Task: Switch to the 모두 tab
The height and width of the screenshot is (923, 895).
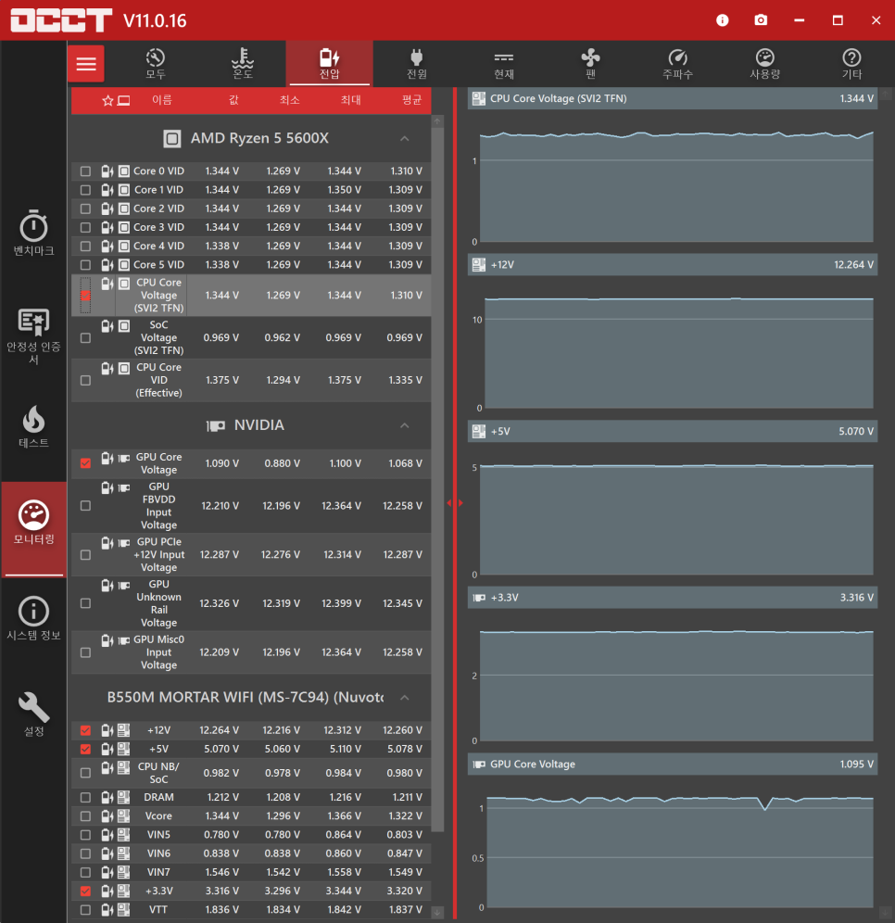Action: coord(156,64)
